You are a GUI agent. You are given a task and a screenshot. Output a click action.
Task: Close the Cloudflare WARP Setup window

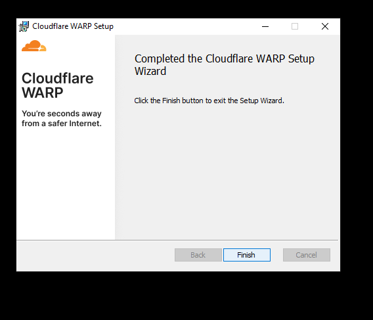click(325, 26)
